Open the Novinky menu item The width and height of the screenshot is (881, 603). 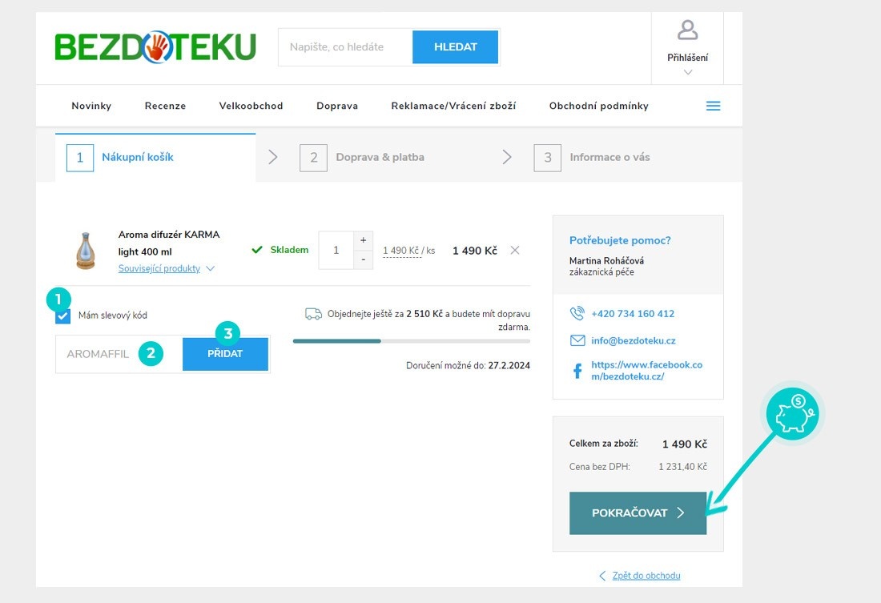coord(91,106)
